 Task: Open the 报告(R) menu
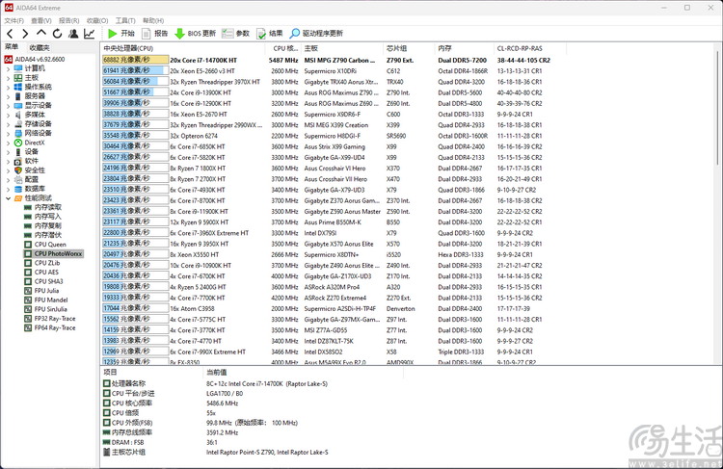click(68, 20)
